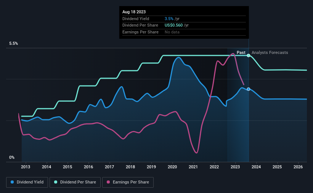Click the Past region label
This screenshot has height=193, width=313.
(241, 52)
